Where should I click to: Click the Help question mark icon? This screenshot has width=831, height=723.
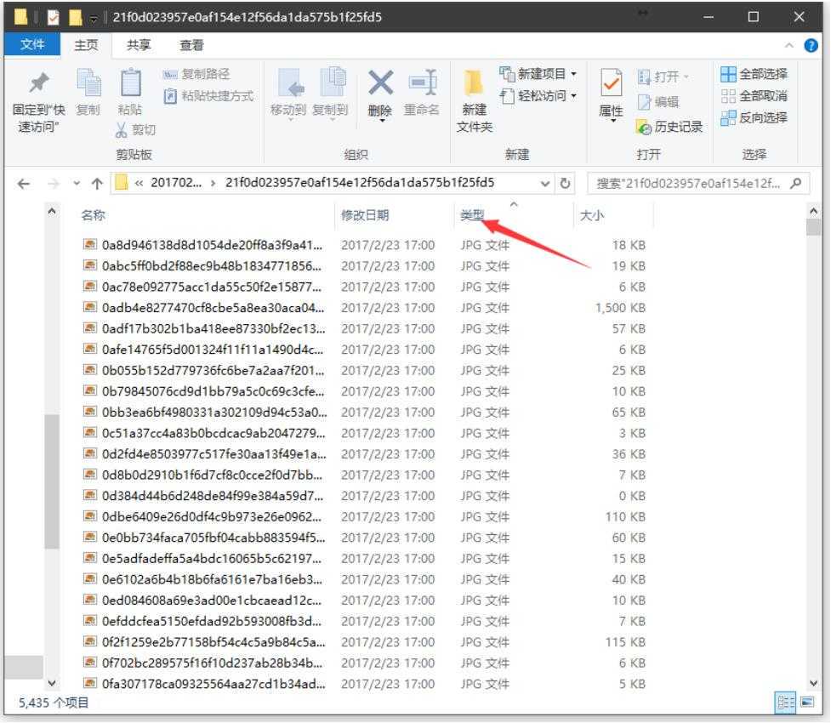811,45
